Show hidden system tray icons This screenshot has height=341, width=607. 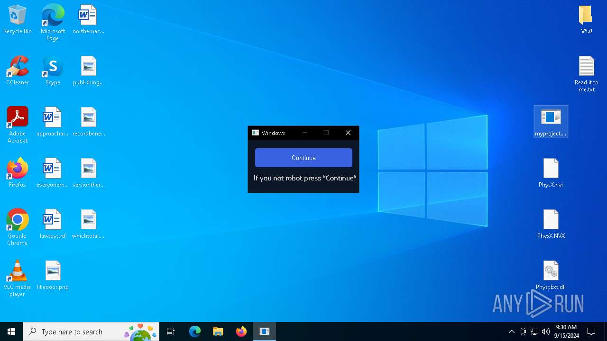[511, 332]
